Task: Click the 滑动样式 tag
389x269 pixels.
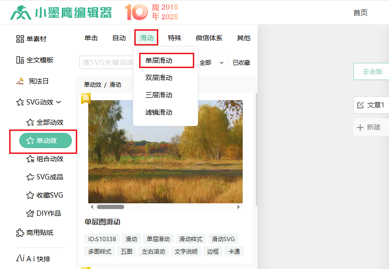Action: pos(191,239)
